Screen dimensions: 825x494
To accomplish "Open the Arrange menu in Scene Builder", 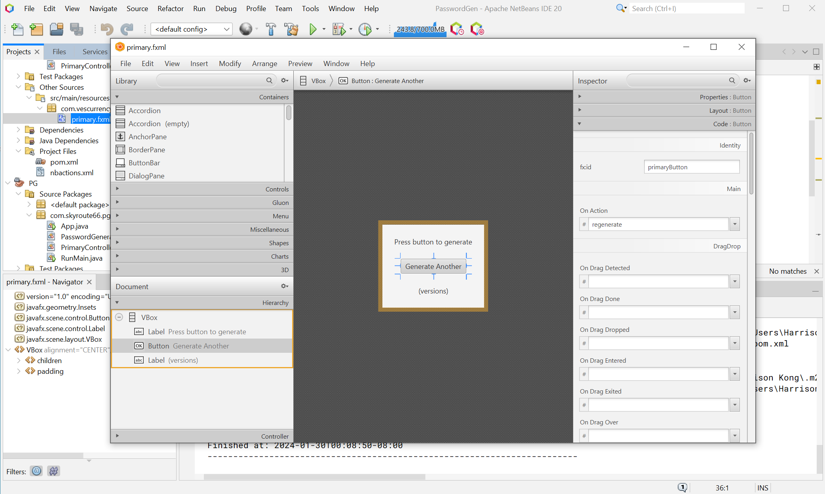I will 264,64.
